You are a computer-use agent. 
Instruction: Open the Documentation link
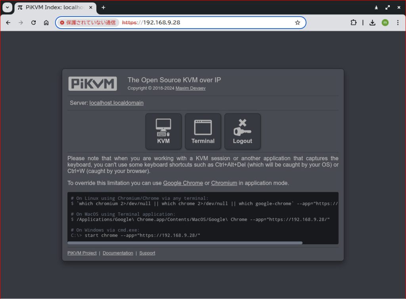tap(118, 253)
